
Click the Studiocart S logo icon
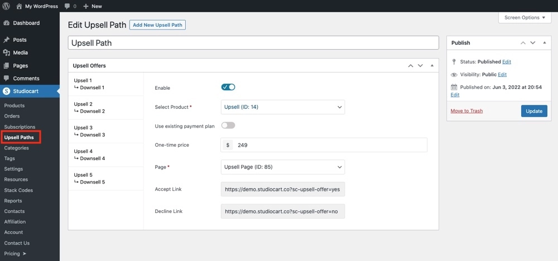pyautogui.click(x=6, y=91)
